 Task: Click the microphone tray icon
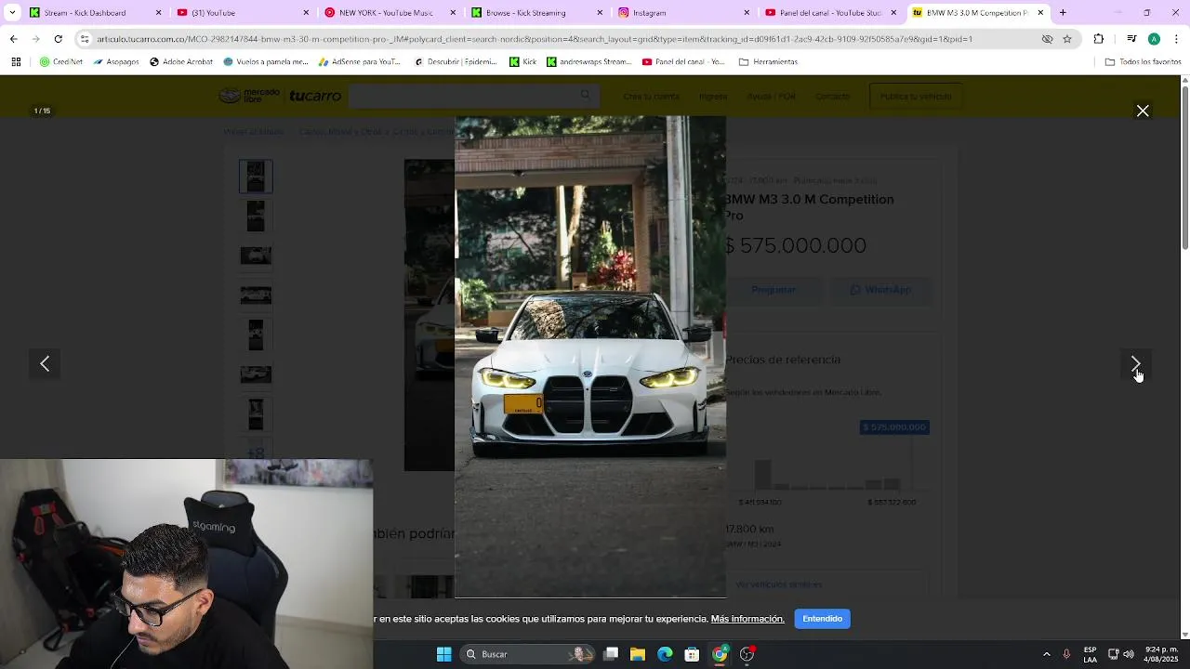point(1066,654)
